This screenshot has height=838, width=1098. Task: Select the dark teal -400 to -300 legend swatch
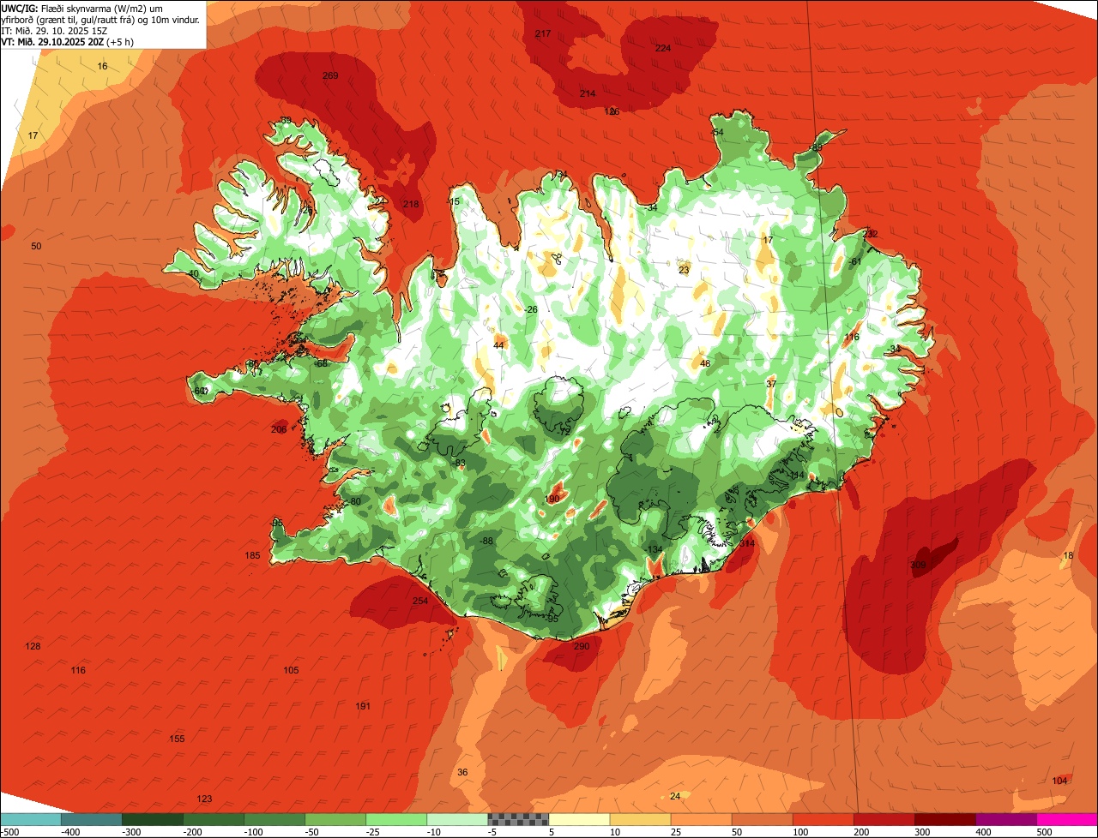point(92,819)
